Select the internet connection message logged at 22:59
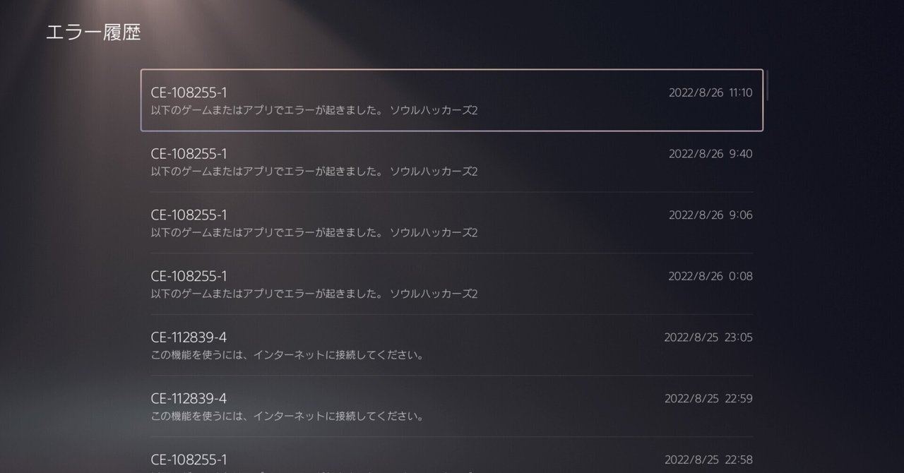904x473 pixels. click(x=287, y=417)
